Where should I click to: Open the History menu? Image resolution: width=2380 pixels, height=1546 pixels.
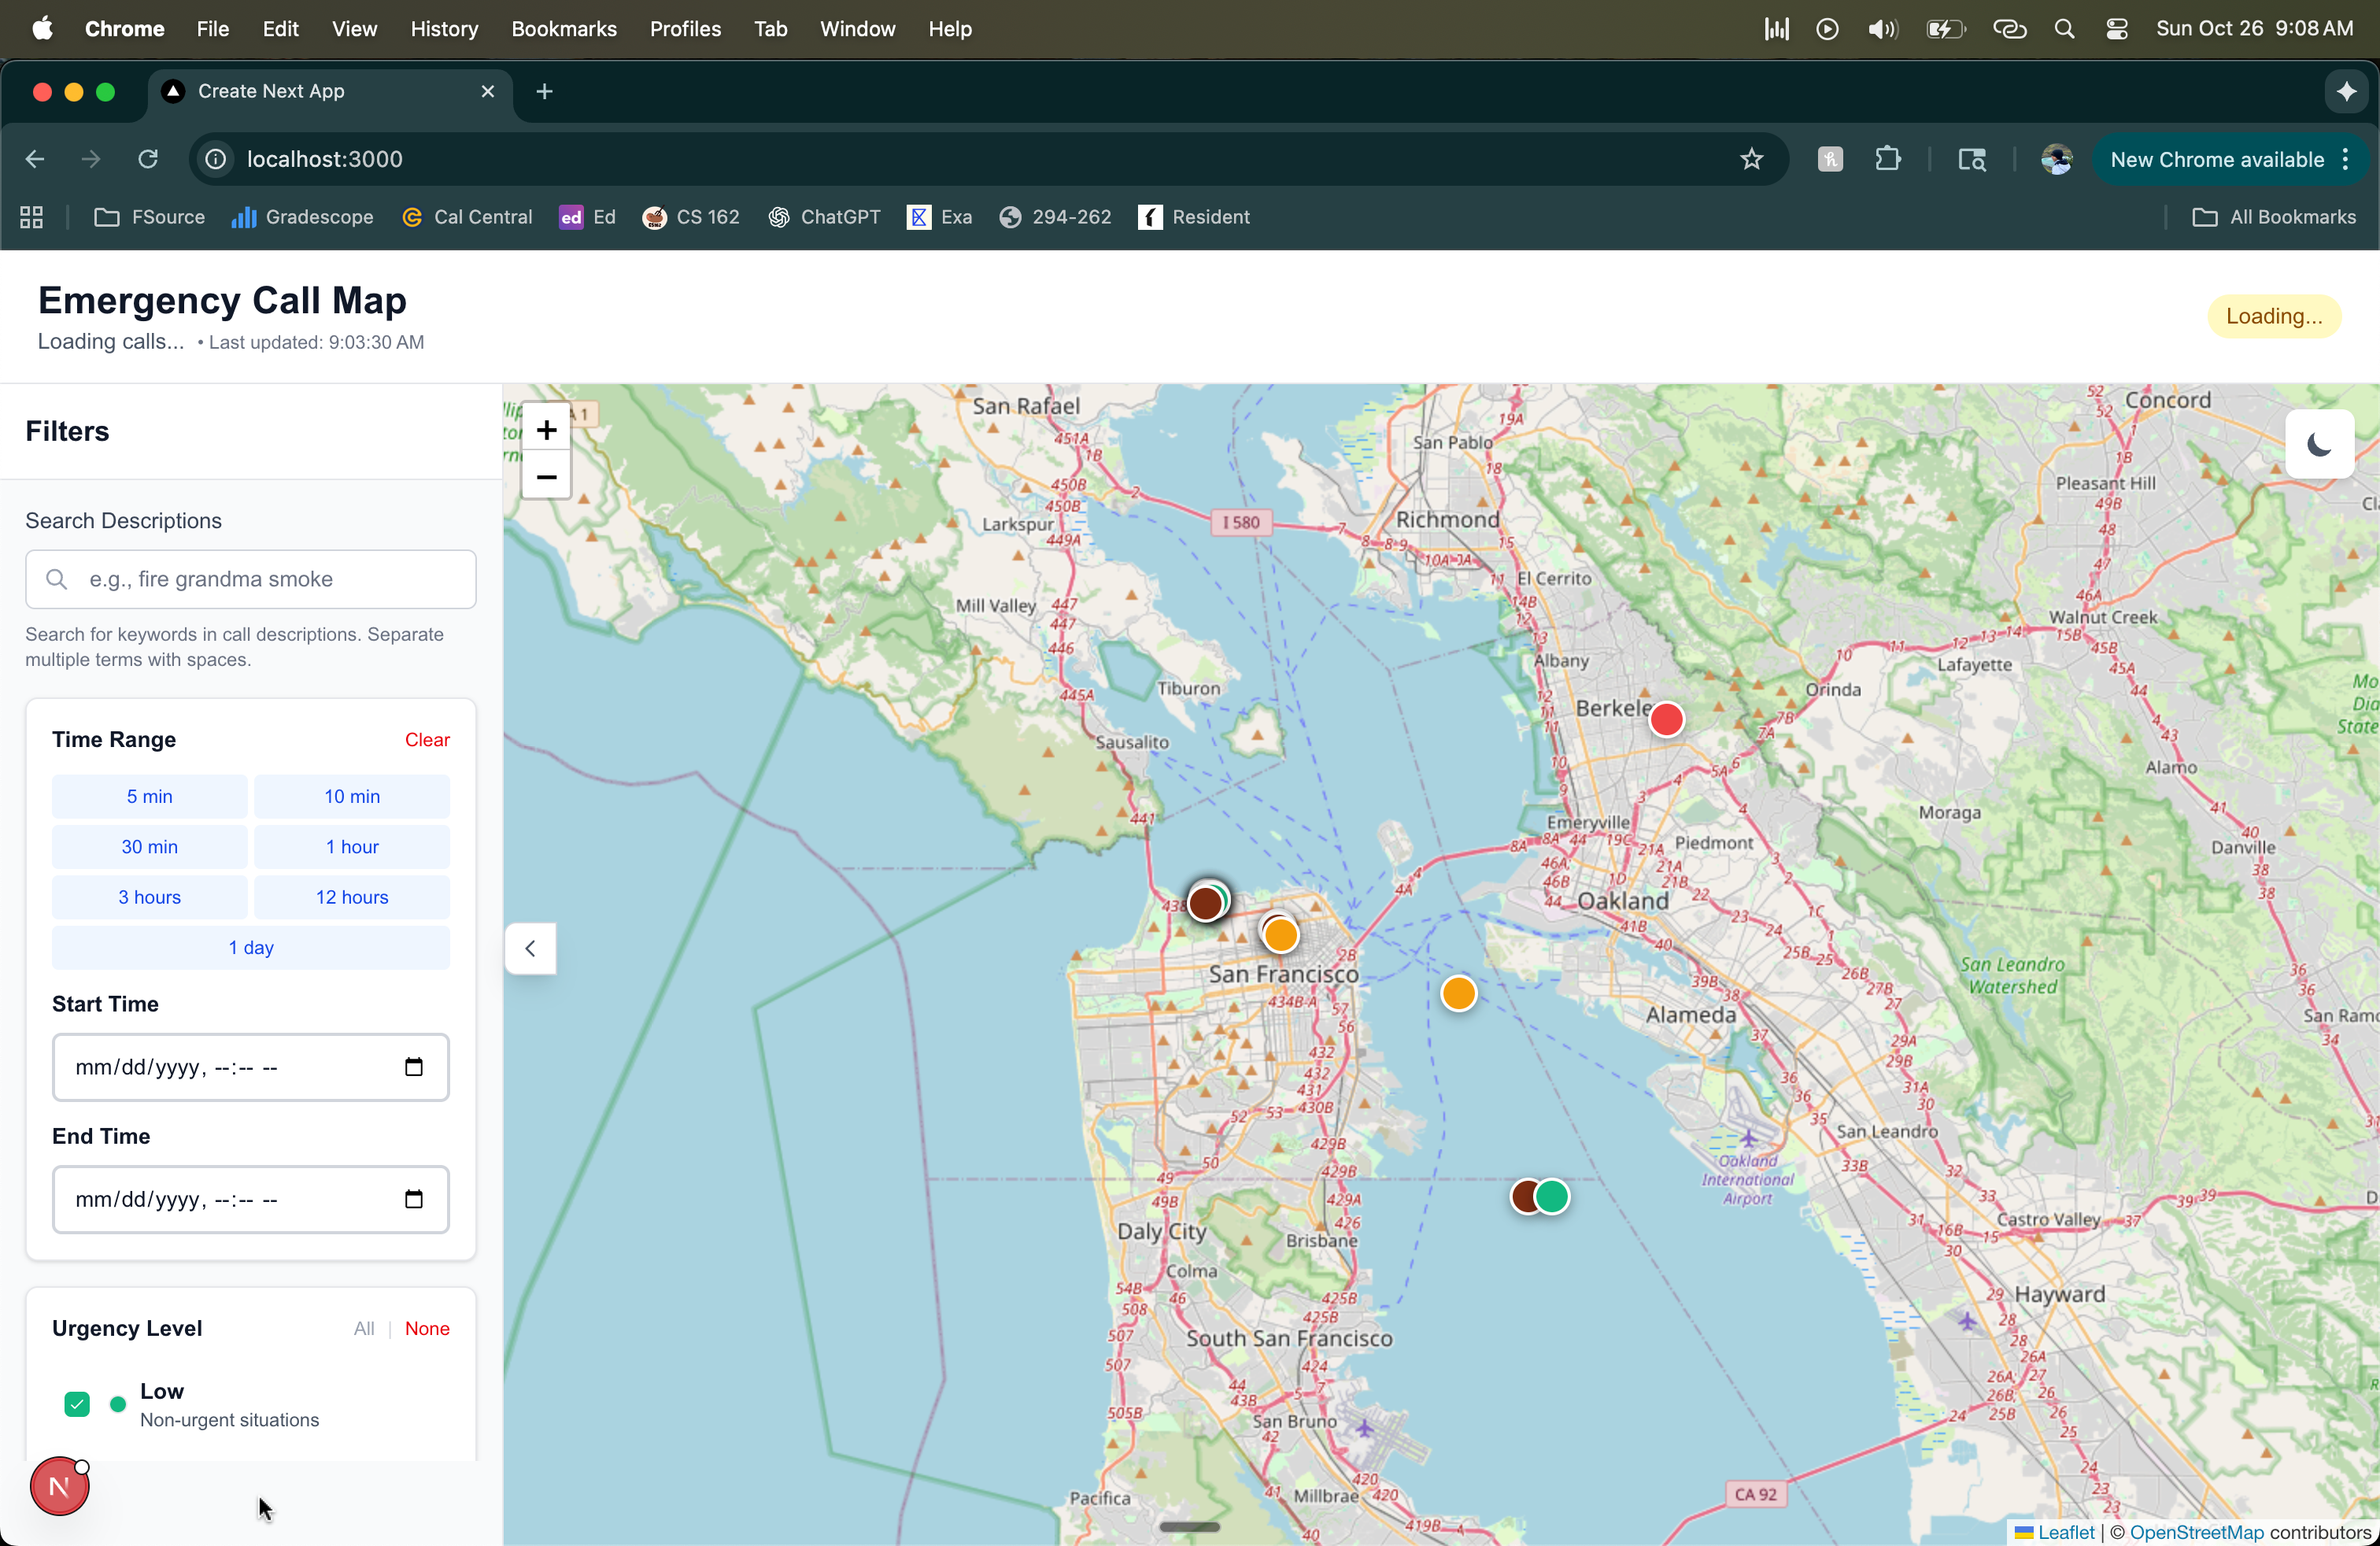tap(443, 29)
